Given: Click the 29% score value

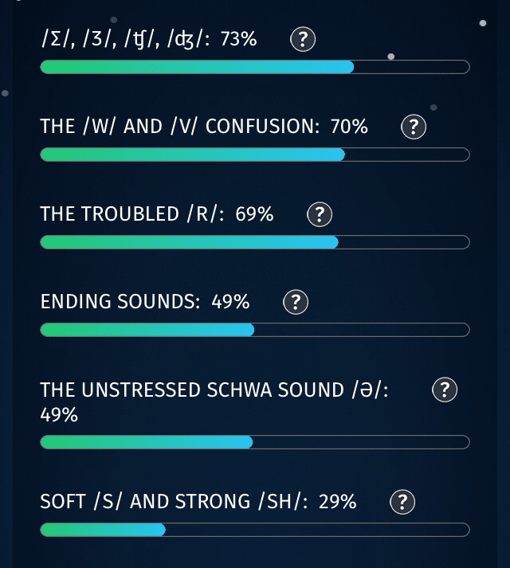Looking at the screenshot, I should (337, 501).
